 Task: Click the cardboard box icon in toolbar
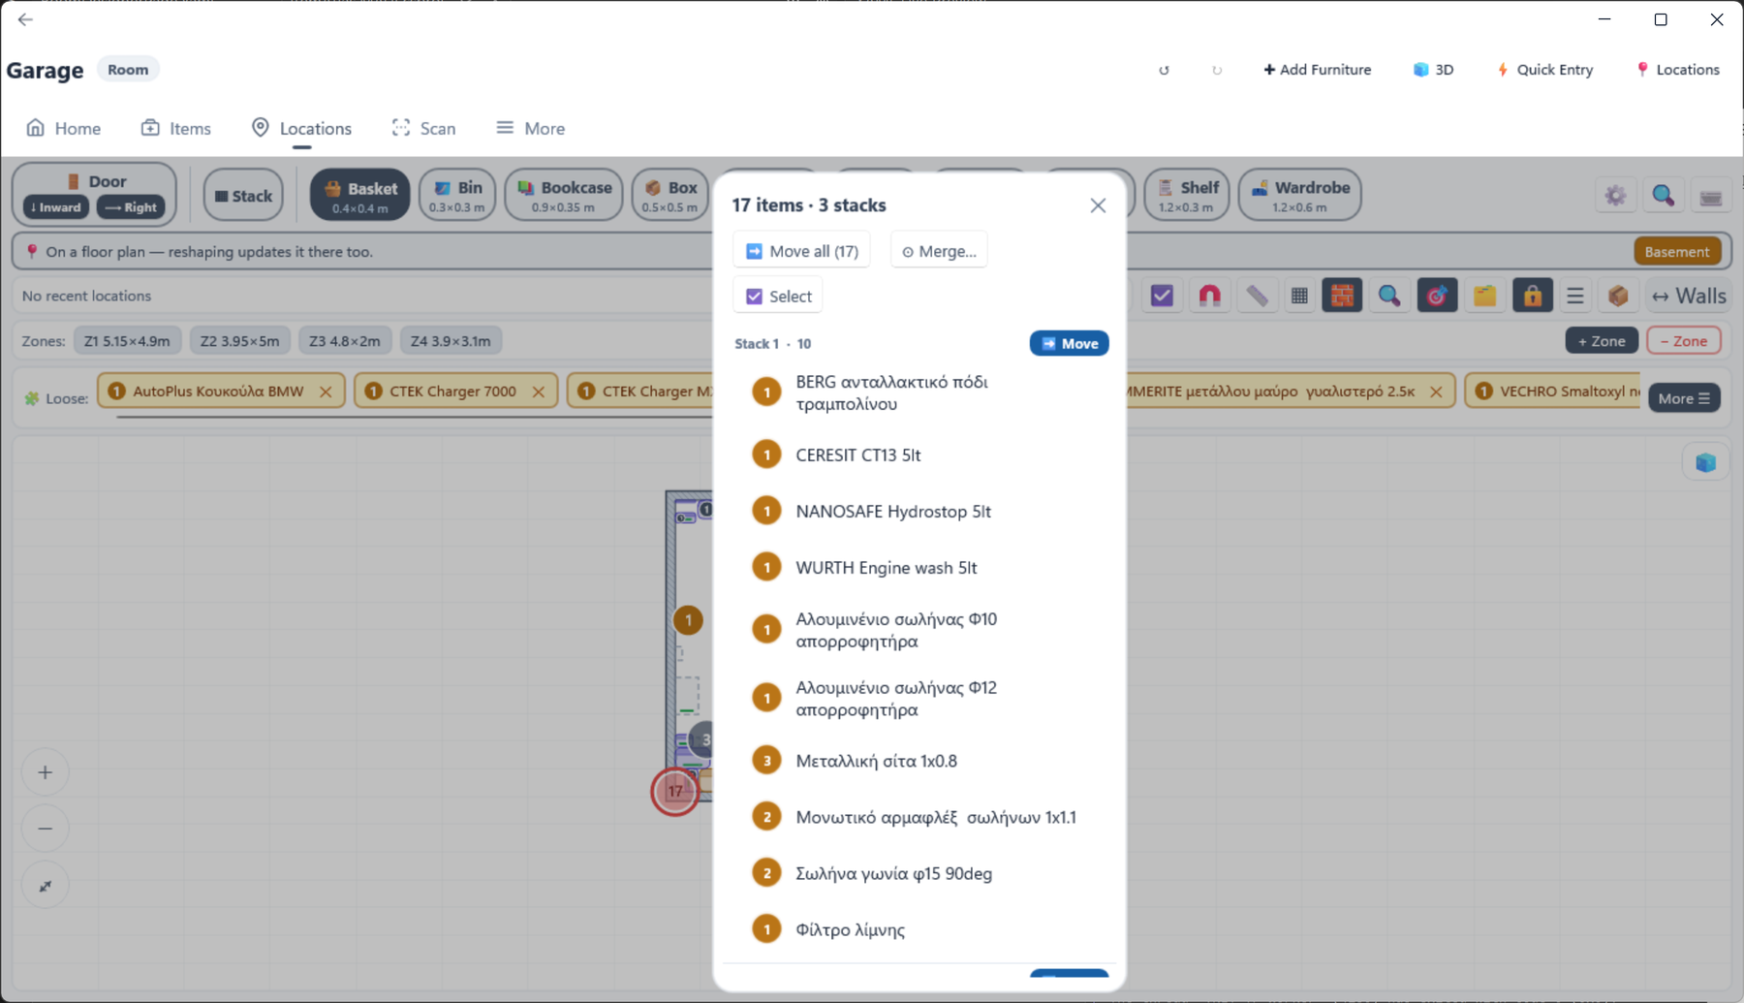(1618, 296)
